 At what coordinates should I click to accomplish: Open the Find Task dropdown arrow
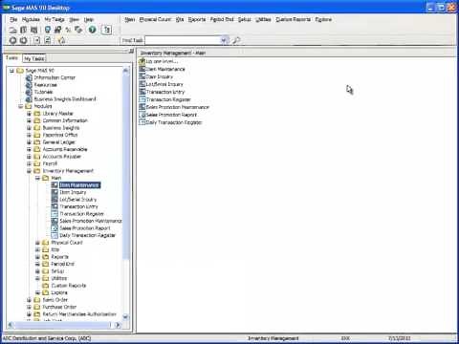pyautogui.click(x=224, y=40)
